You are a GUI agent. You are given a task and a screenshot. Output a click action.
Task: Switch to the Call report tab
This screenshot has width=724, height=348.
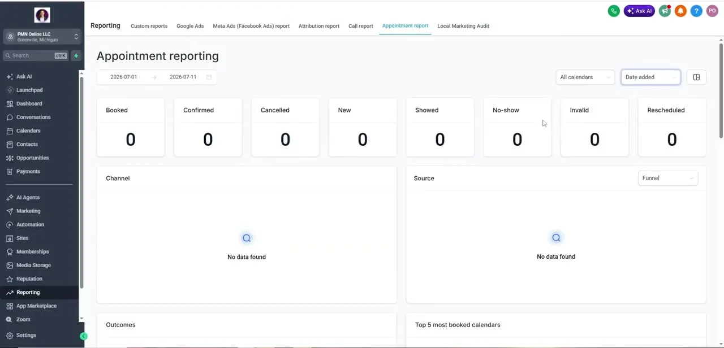361,26
